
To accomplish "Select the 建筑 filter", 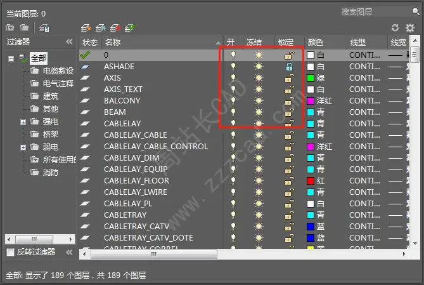I will pos(50,96).
